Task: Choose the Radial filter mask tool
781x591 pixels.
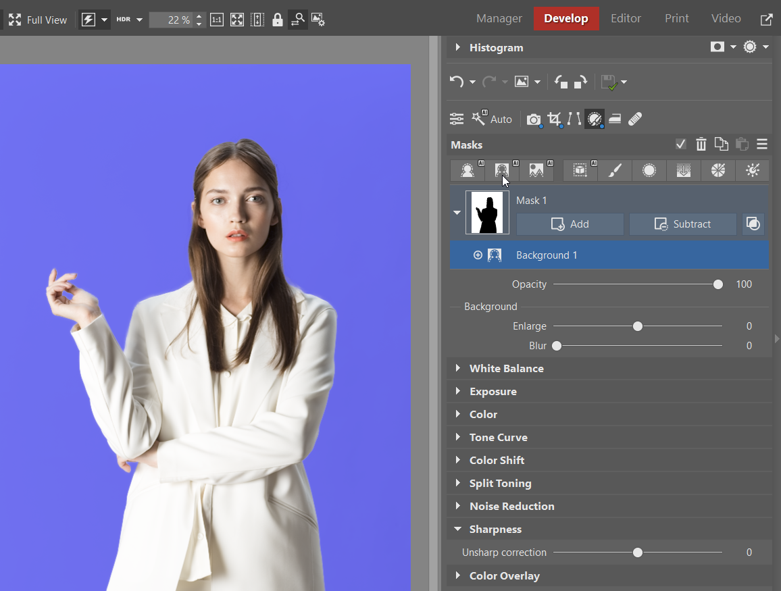Action: pos(649,171)
